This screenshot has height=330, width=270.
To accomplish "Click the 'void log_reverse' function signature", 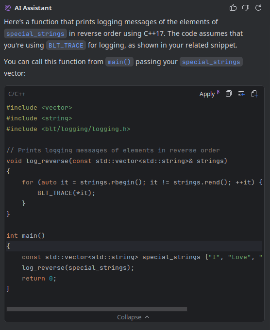I will click(117, 161).
